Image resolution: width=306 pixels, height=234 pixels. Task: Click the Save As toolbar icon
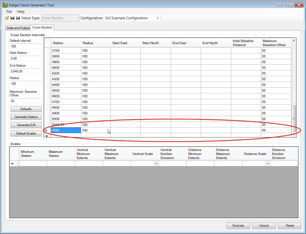[x=18, y=18]
